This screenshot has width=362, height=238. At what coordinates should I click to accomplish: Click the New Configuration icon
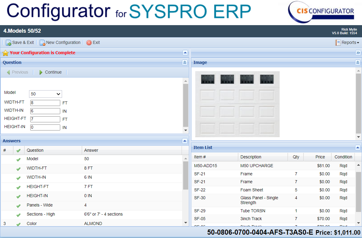tap(42, 42)
